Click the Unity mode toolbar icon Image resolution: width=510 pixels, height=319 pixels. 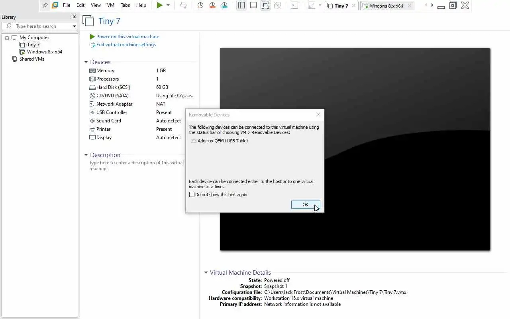point(277,5)
